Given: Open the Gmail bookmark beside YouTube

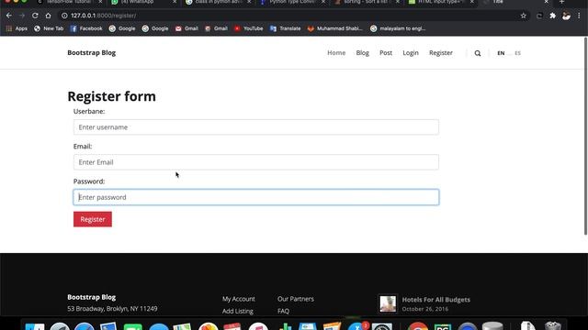Looking at the screenshot, I should pos(216,28).
